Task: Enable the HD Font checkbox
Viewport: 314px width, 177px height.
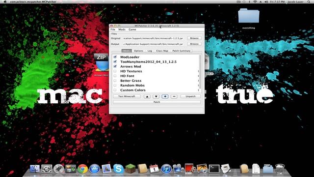Action: pyautogui.click(x=115, y=76)
